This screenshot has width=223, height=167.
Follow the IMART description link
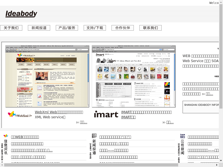tap(146, 115)
